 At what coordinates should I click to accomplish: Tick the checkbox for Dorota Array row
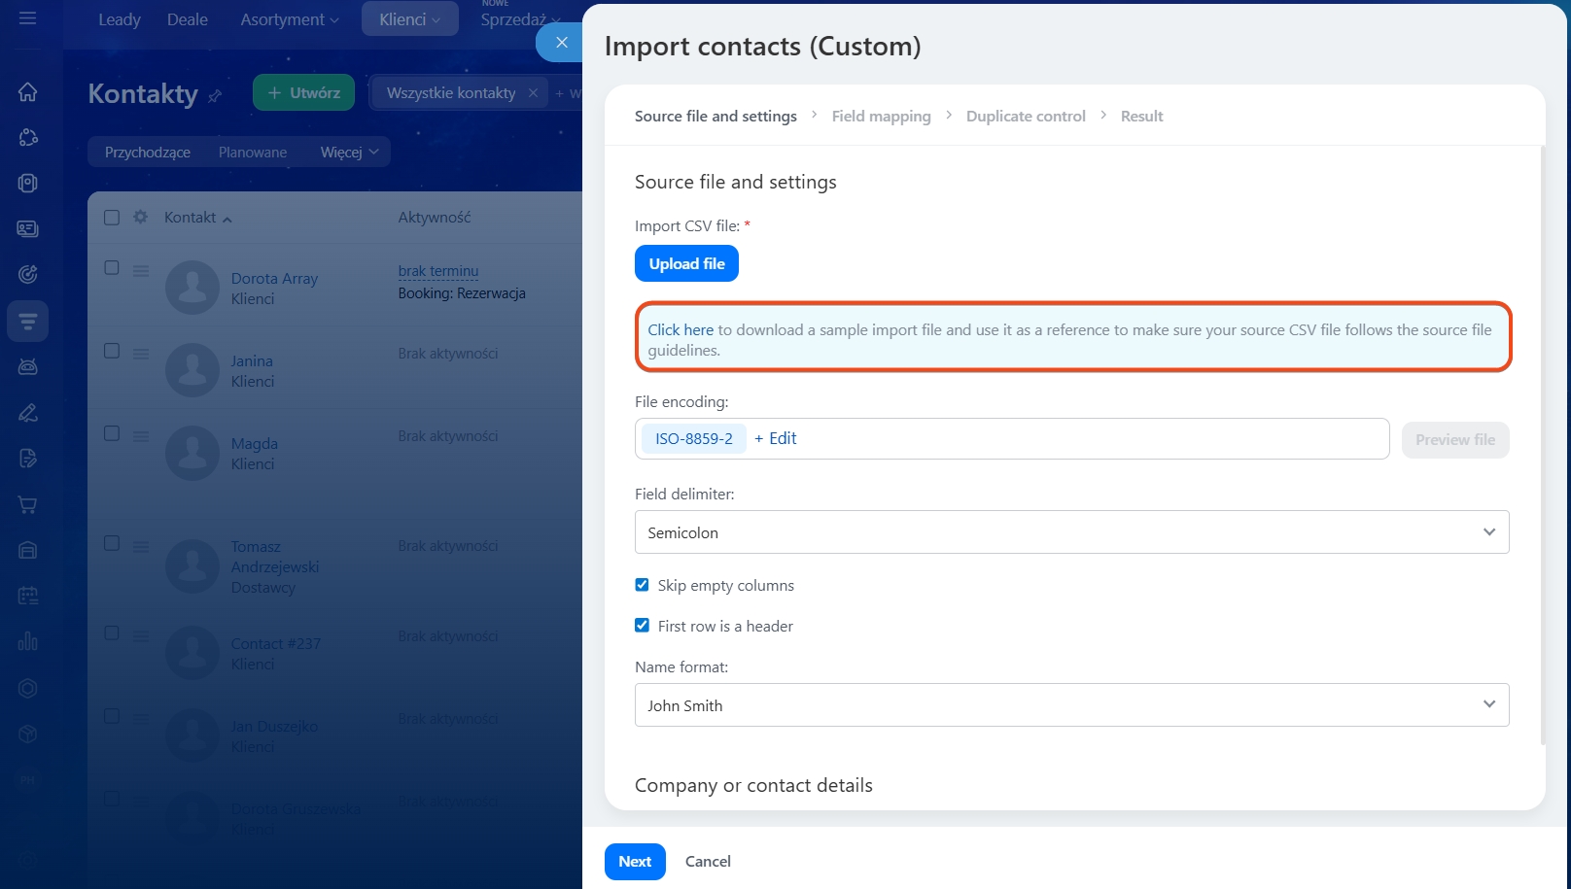point(112,268)
